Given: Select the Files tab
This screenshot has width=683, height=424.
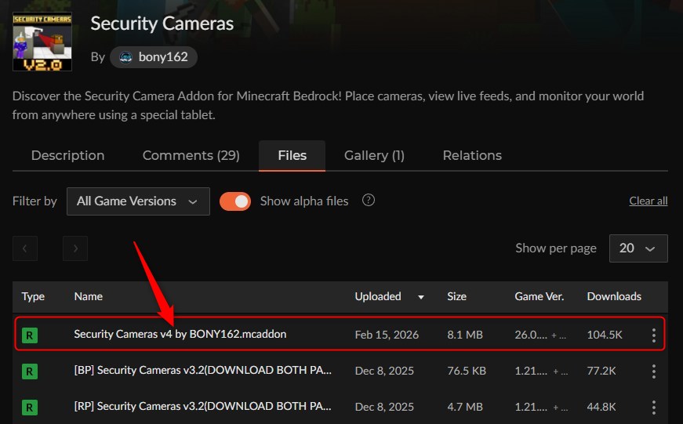Looking at the screenshot, I should coord(292,155).
